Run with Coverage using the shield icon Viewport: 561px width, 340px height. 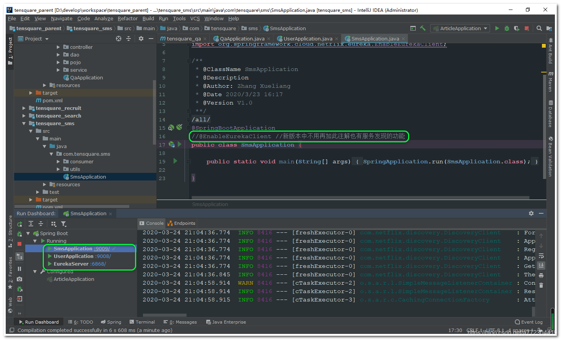tap(516, 28)
